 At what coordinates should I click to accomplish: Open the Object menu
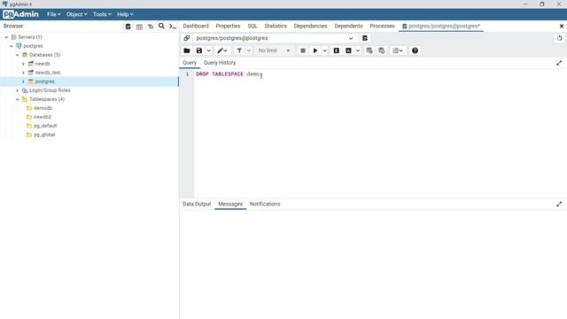pos(77,14)
